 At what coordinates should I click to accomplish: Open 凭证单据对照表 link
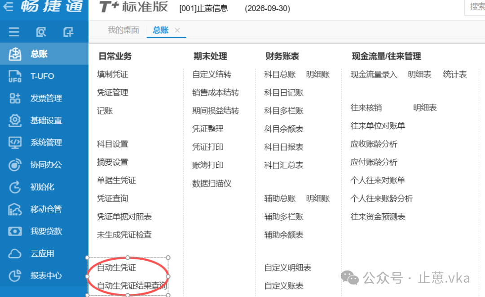tap(124, 216)
